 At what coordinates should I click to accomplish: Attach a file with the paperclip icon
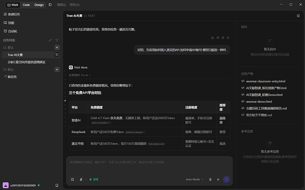tap(81, 179)
